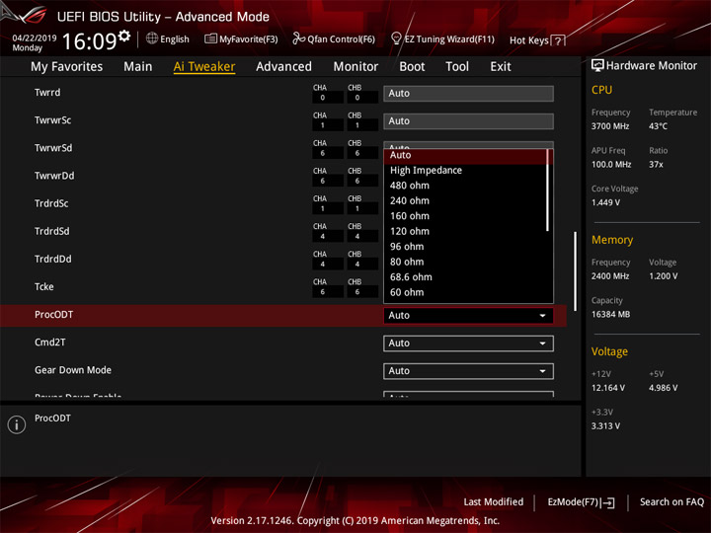The image size is (711, 533).
Task: Go to the Exit tab
Action: (500, 67)
